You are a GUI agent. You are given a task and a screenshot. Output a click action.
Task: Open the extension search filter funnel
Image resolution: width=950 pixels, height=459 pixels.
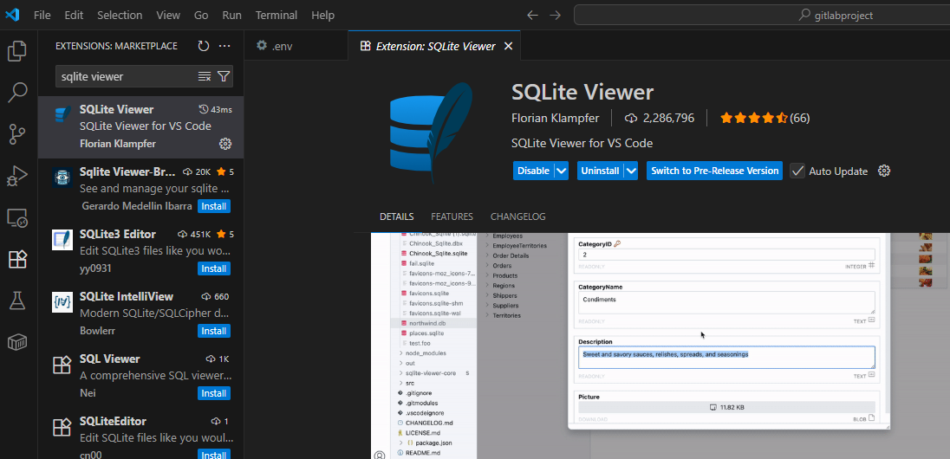tap(224, 76)
